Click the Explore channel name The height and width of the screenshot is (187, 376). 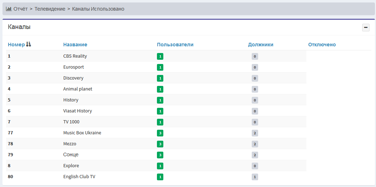click(71, 166)
